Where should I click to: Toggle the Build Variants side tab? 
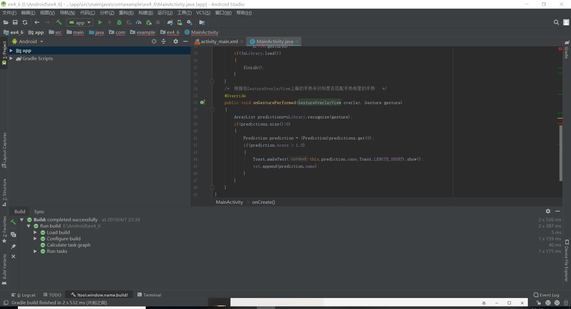pyautogui.click(x=4, y=269)
